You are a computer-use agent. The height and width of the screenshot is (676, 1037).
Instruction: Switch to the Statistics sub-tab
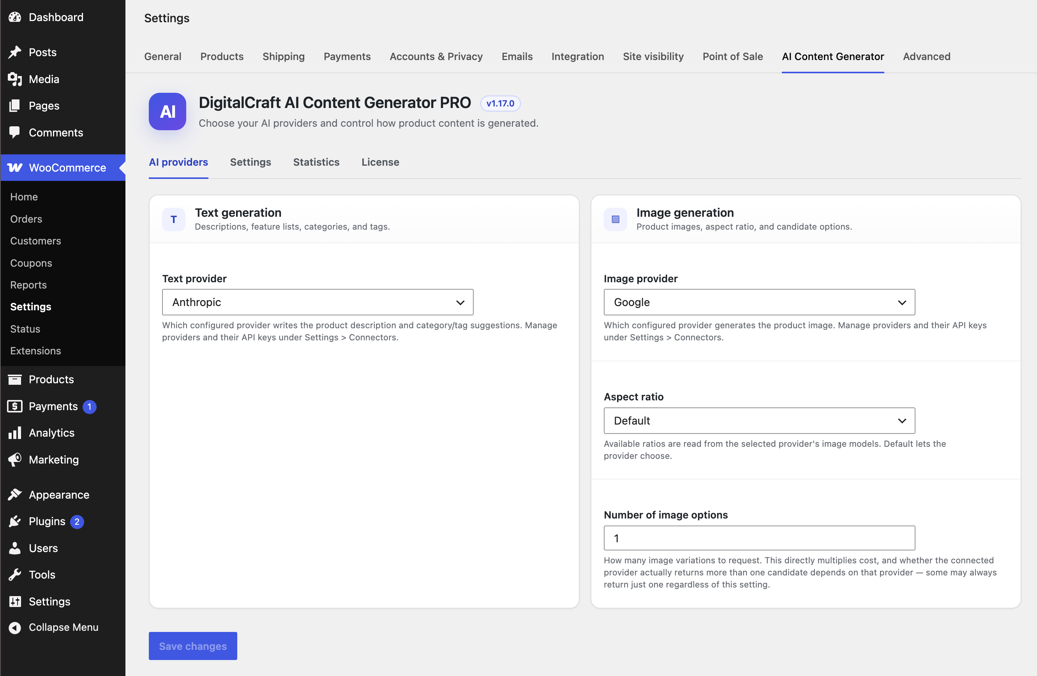coord(316,162)
